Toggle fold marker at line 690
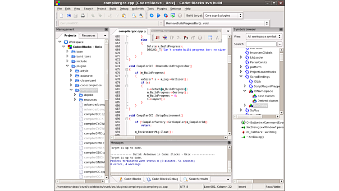Image resolution: width=339 pixels, height=191 pixels. (x=127, y=119)
